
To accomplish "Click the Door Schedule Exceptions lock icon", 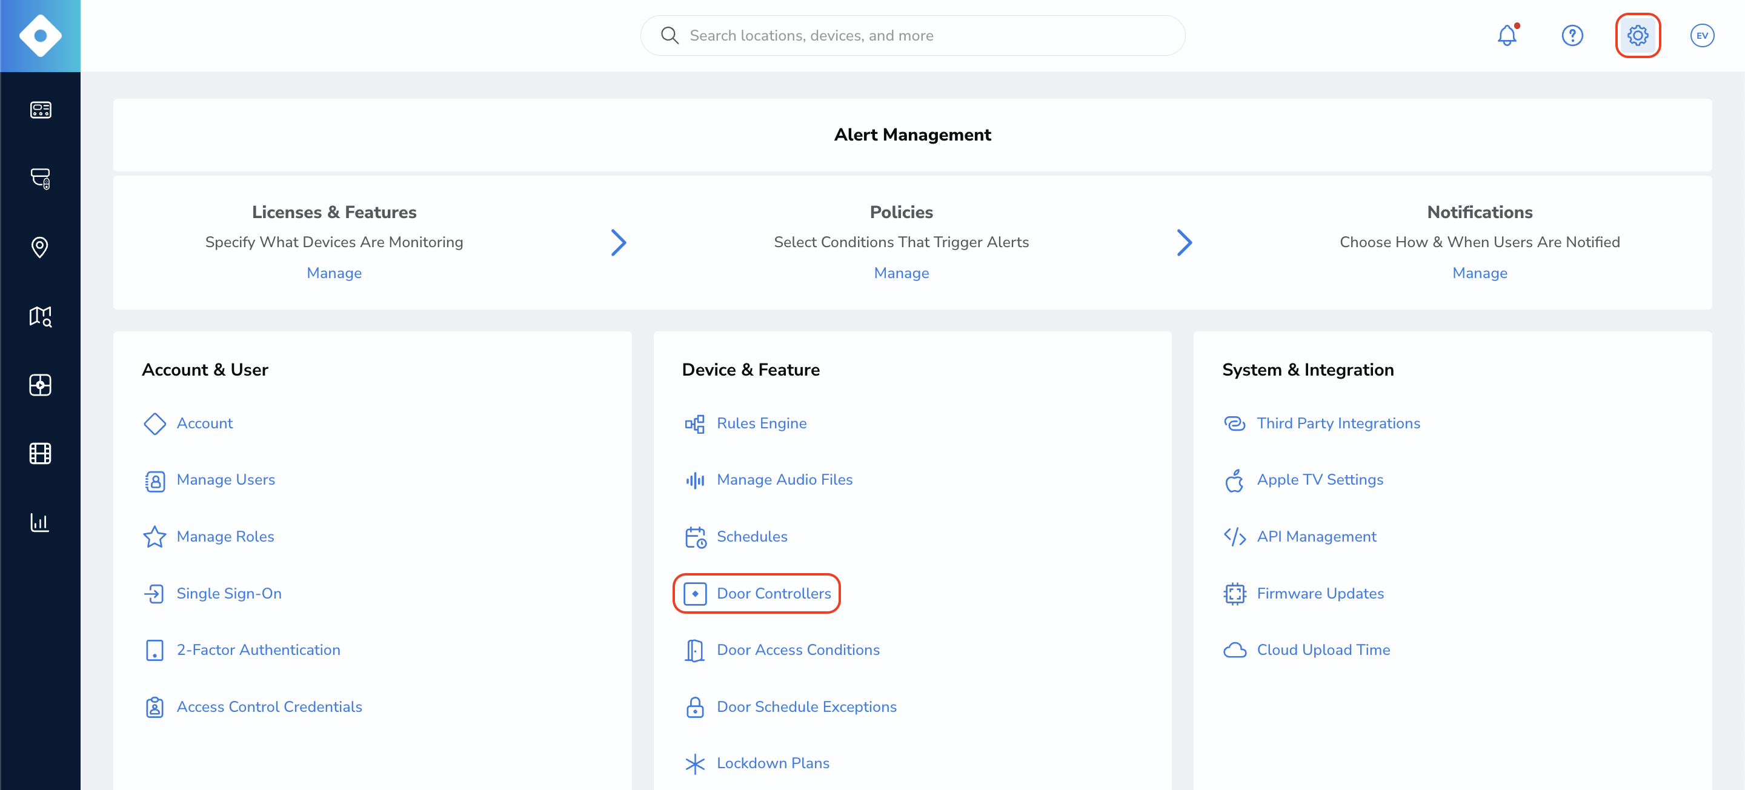I will coord(695,706).
